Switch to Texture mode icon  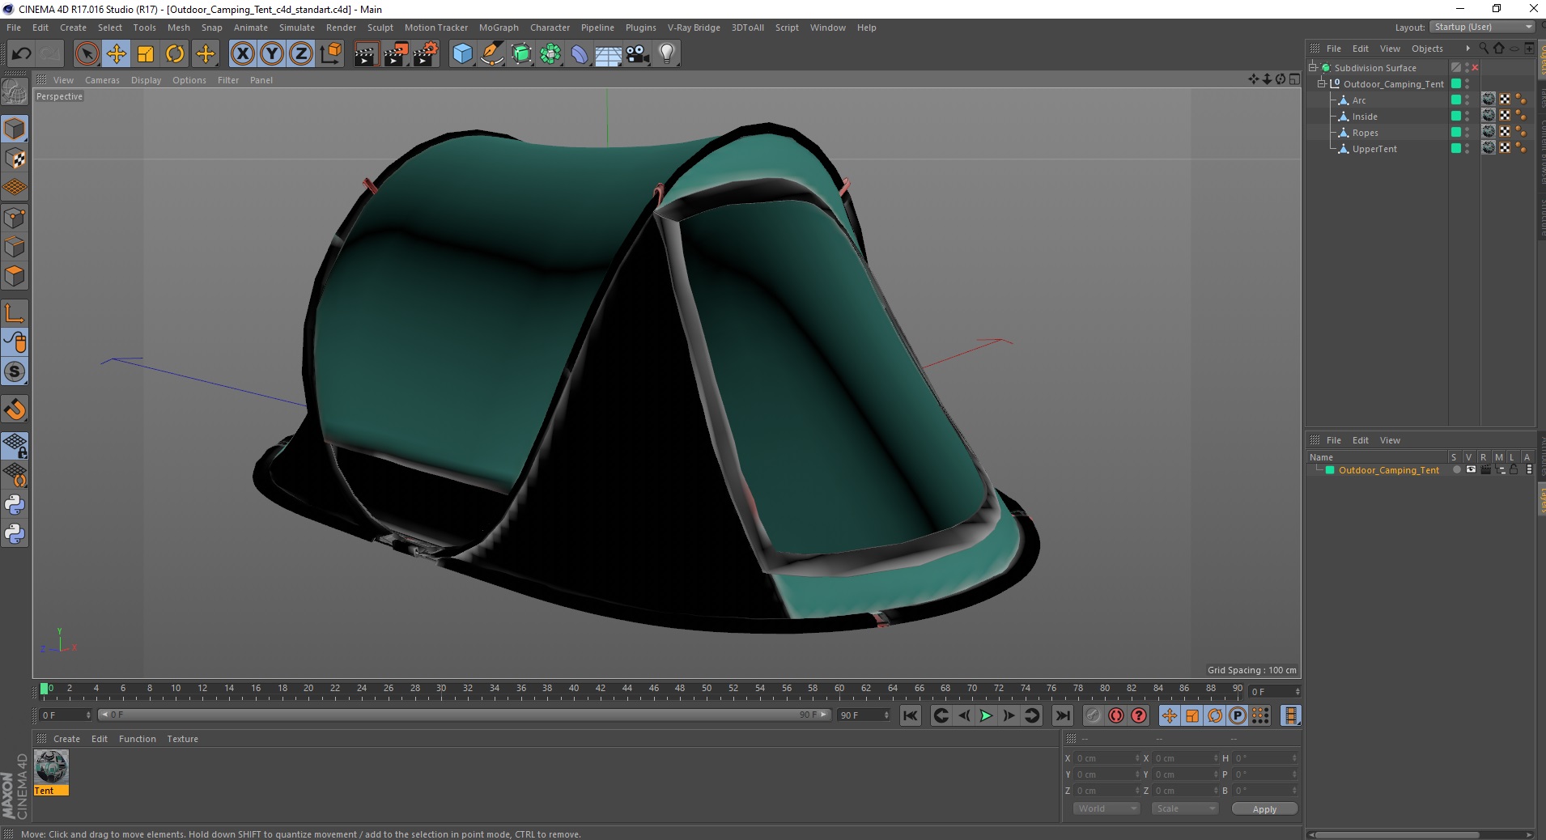(15, 159)
